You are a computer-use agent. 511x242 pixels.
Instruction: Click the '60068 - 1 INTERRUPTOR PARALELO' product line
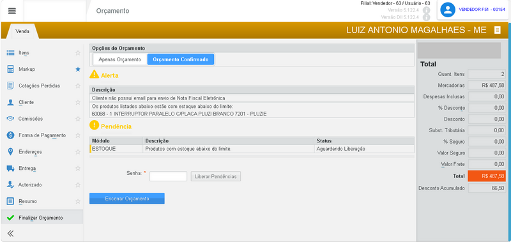179,114
